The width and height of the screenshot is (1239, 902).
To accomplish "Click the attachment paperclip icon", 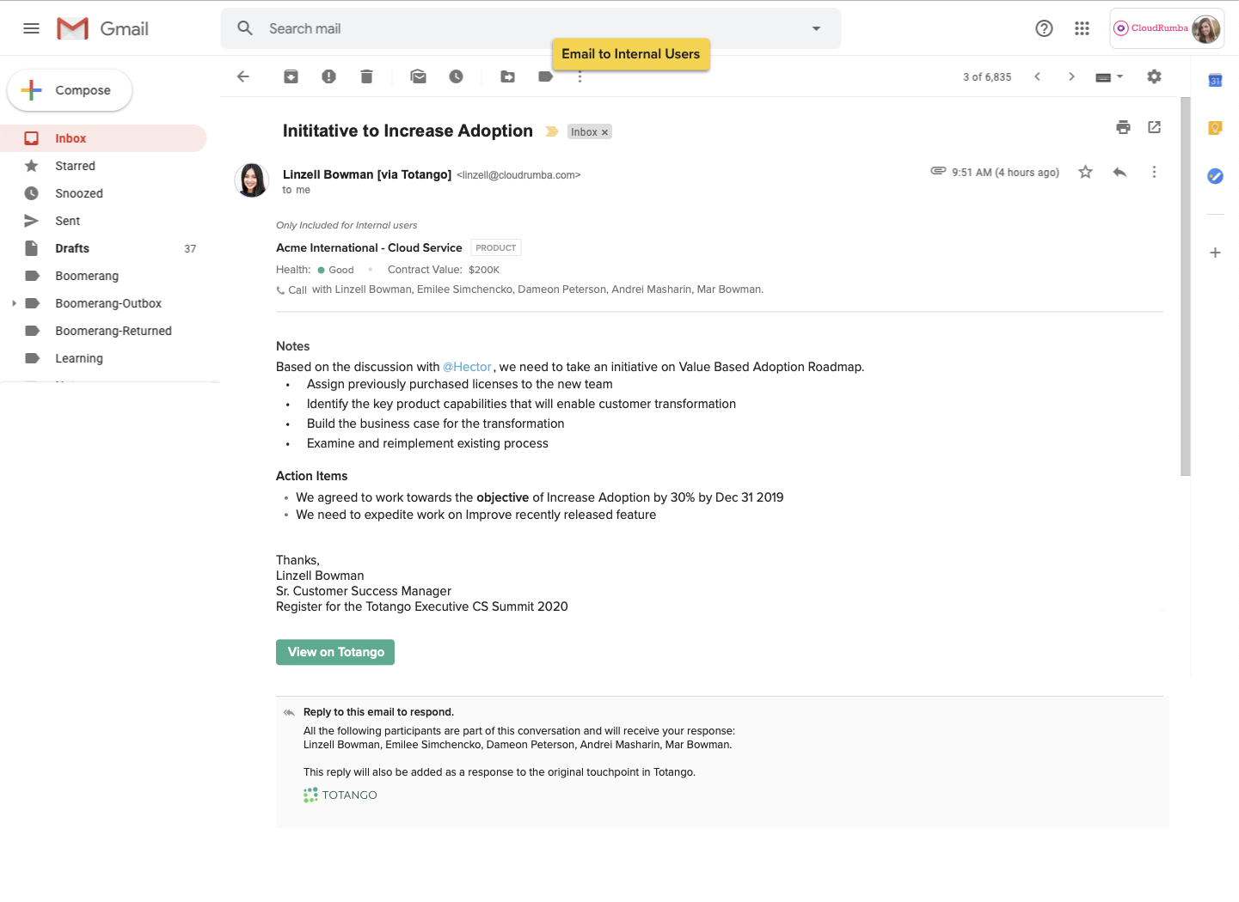I will [938, 171].
